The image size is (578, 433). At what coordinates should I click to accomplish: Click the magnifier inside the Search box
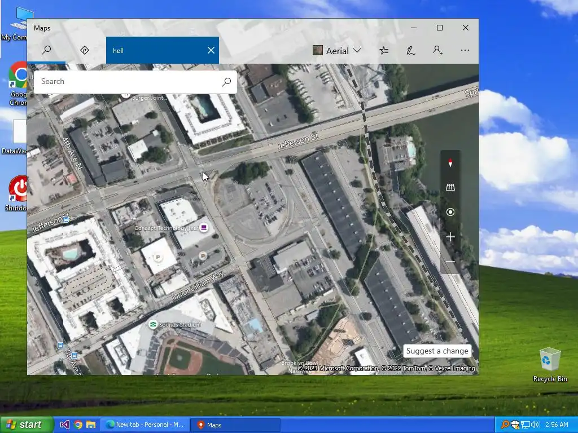tap(226, 82)
